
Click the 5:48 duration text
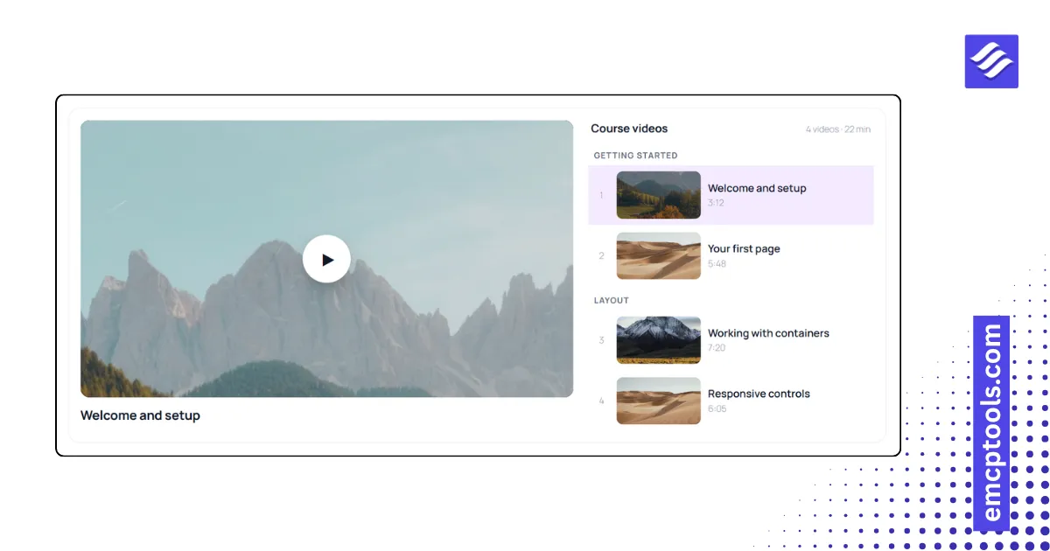[x=717, y=264]
